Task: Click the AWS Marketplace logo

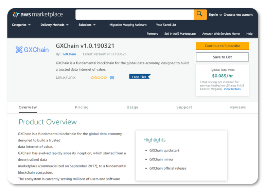Action: tap(38, 15)
